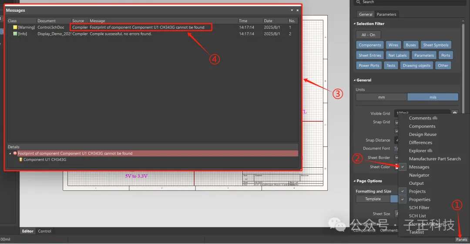470x244 pixels.
Task: Choose Tasklist from the Panels menu
Action: [x=433, y=232]
